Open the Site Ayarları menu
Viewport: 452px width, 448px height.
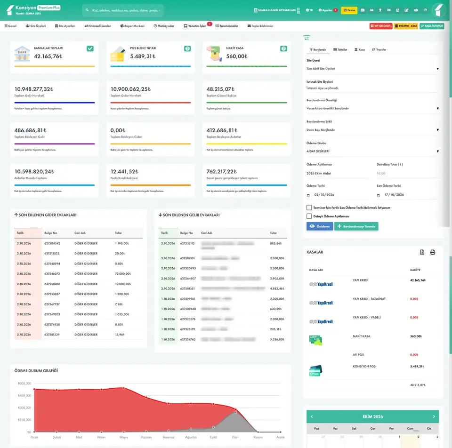point(65,26)
